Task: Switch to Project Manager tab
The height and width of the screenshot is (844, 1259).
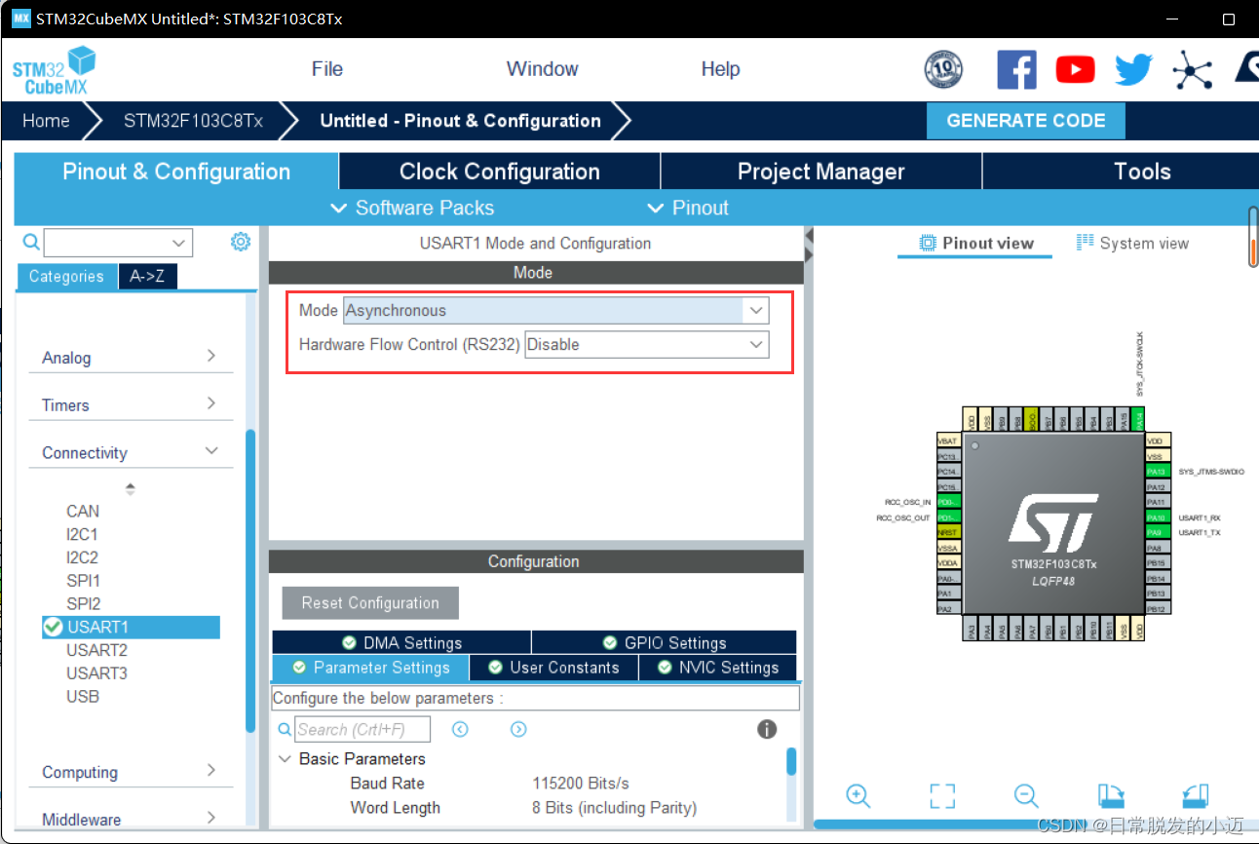Action: click(821, 172)
